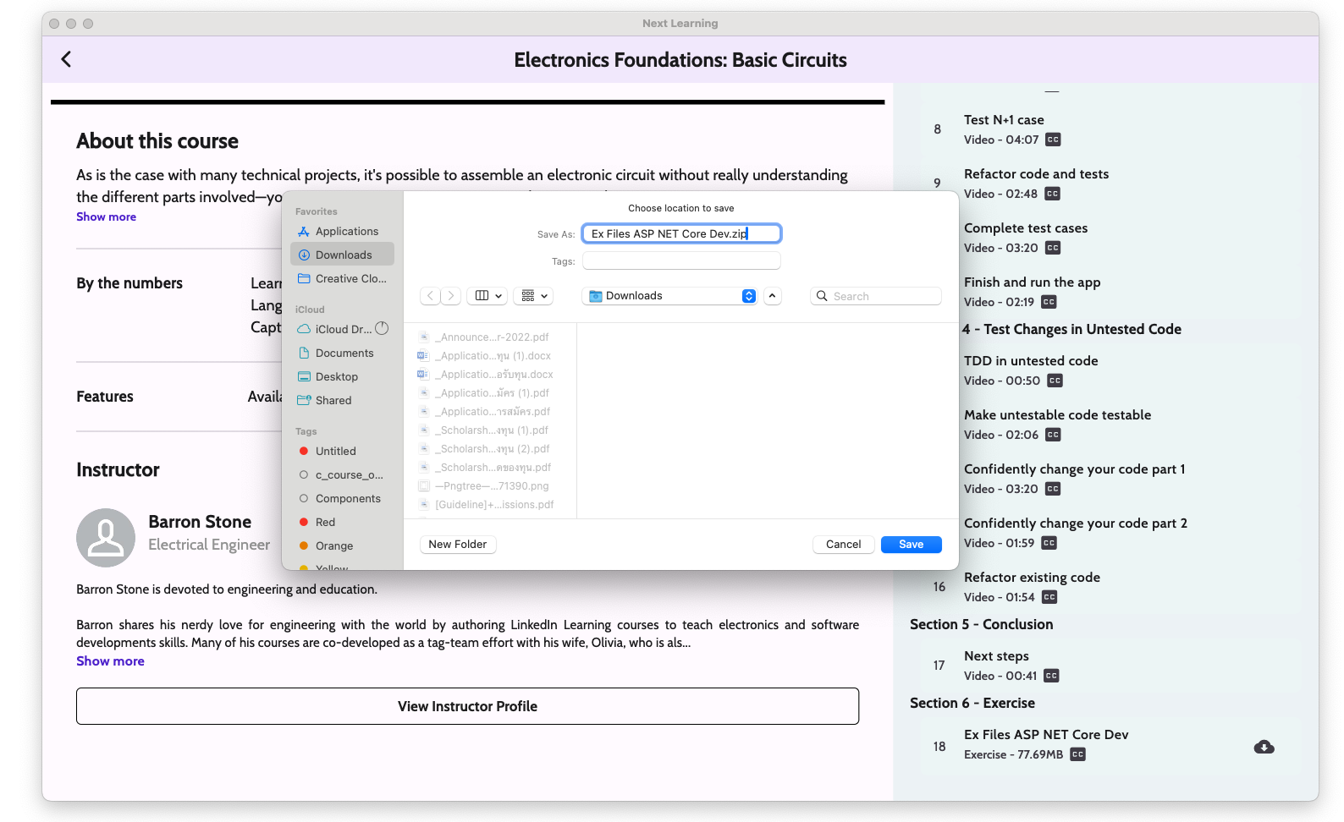Viewport: 1344px width, 822px height.
Task: Click the New Folder button
Action: pyautogui.click(x=457, y=545)
